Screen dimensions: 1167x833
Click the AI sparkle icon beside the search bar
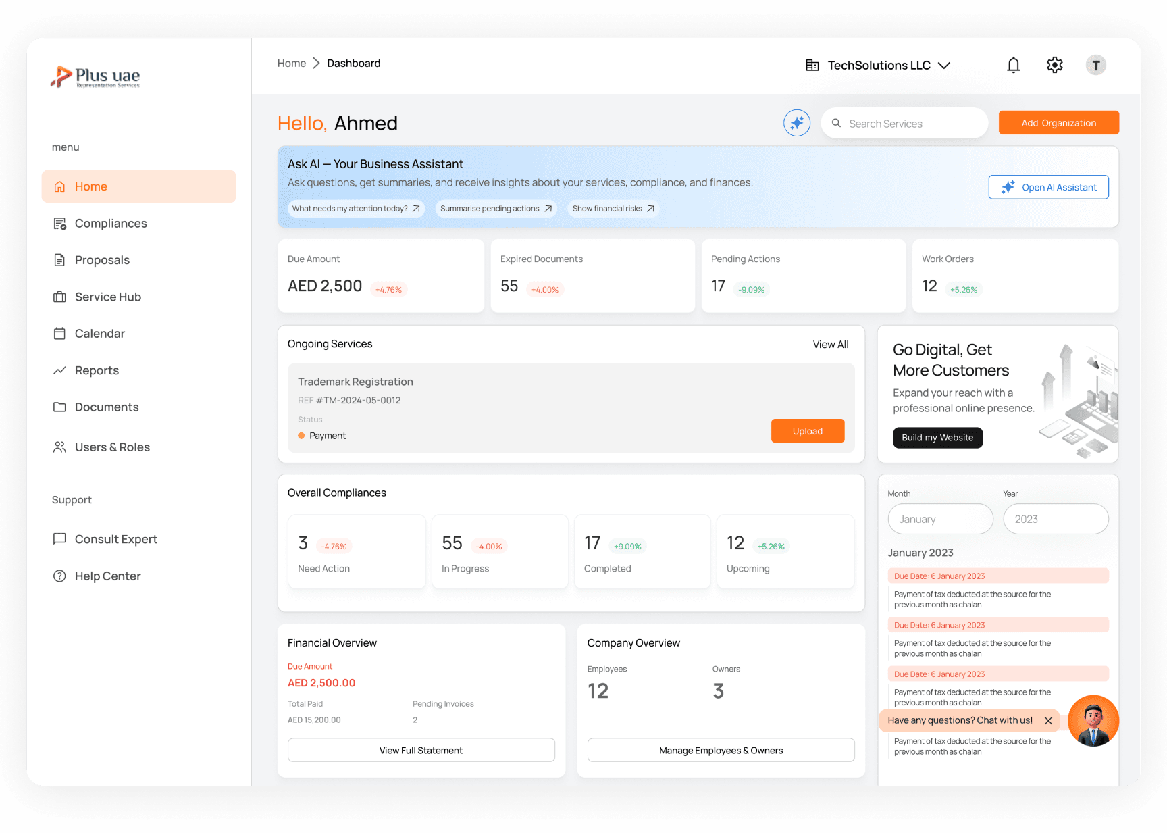pos(797,123)
